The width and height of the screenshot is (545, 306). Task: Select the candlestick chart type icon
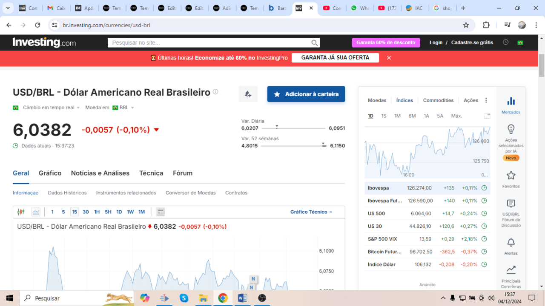(x=21, y=212)
